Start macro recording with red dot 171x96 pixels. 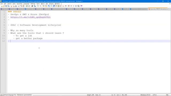69,6
